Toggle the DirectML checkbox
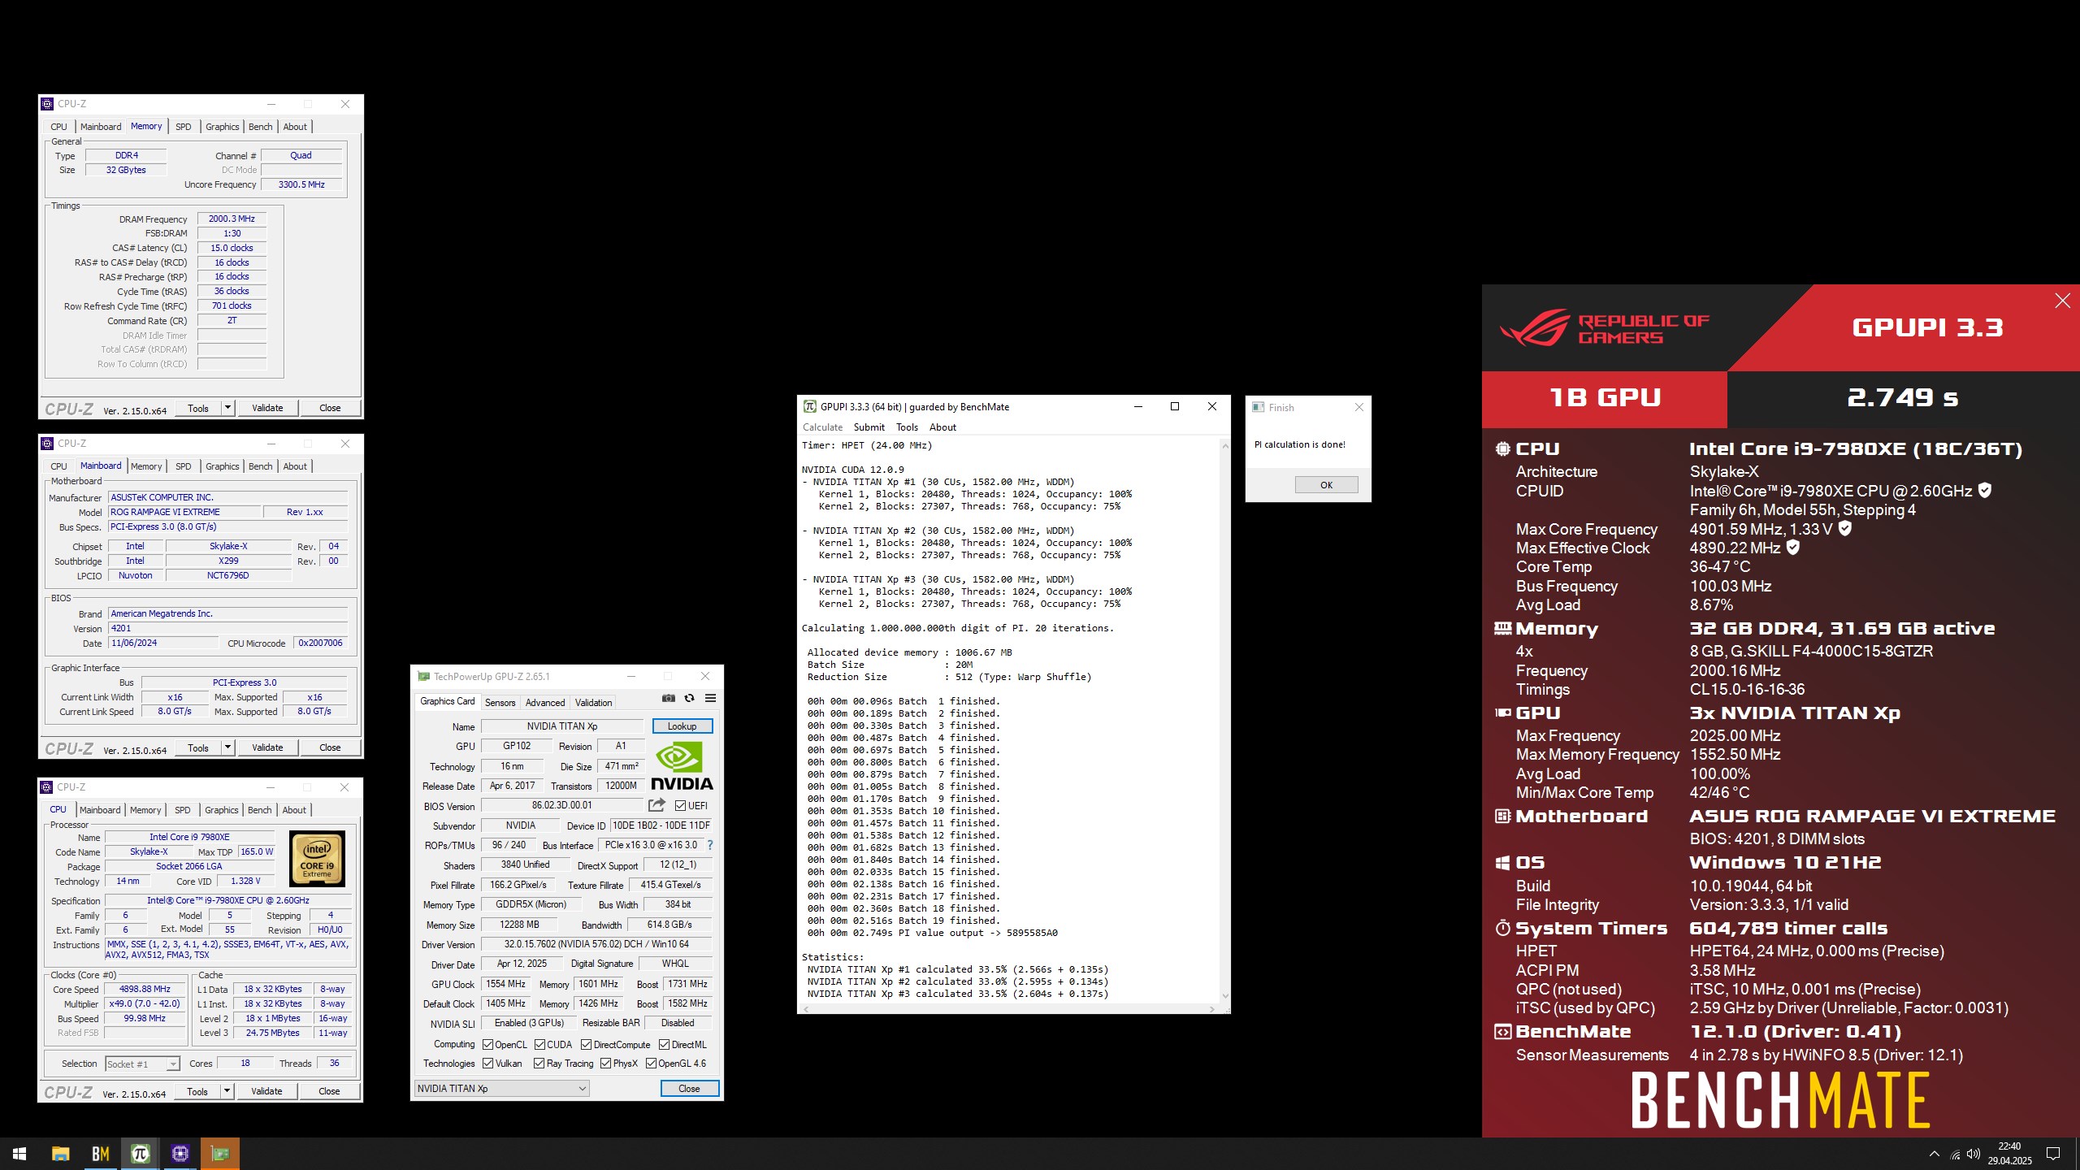The height and width of the screenshot is (1170, 2080). 664,1045
